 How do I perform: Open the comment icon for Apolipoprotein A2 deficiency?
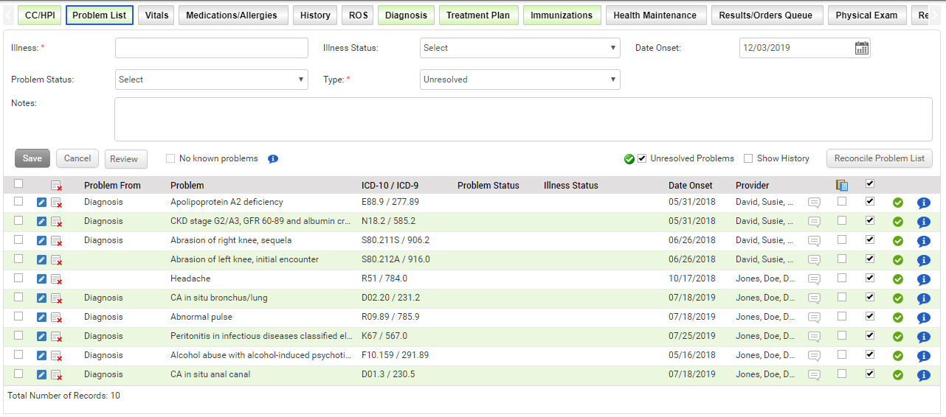[x=814, y=202]
